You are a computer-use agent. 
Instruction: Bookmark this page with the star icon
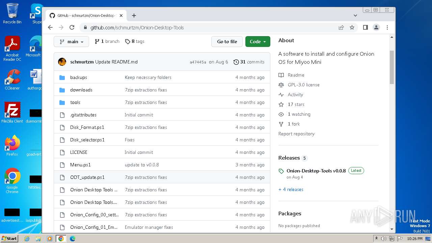tap(352, 28)
